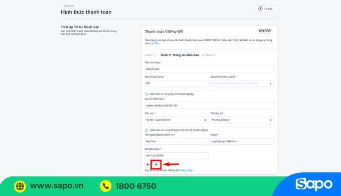Open the Phường xã dropdown
Screen dimensions: 341x196
pos(242,120)
